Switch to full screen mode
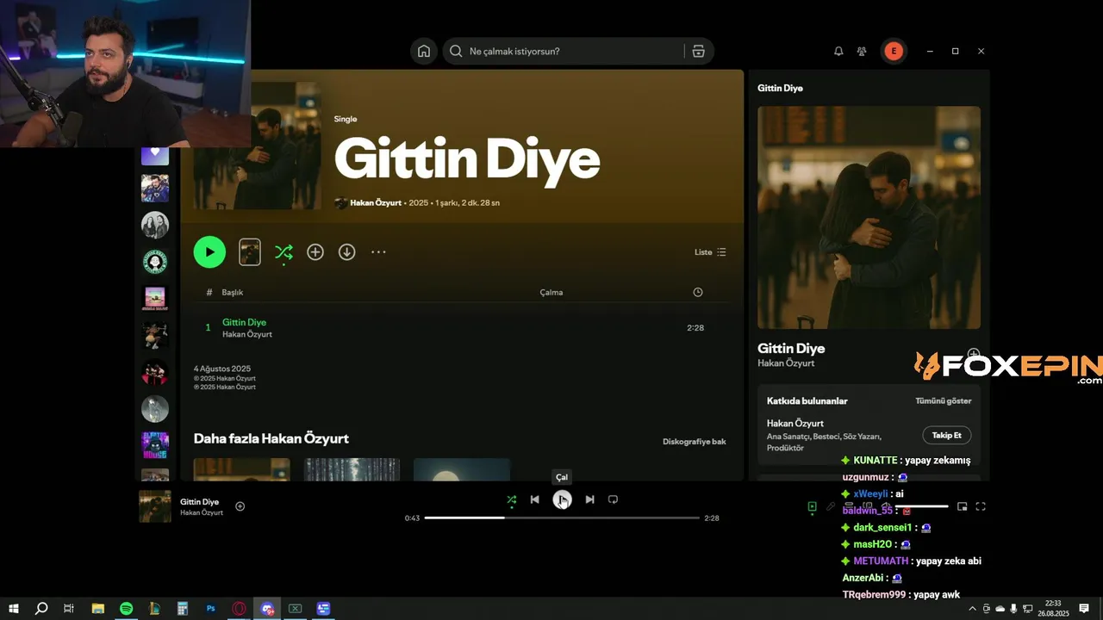Image resolution: width=1103 pixels, height=620 pixels. tap(981, 506)
